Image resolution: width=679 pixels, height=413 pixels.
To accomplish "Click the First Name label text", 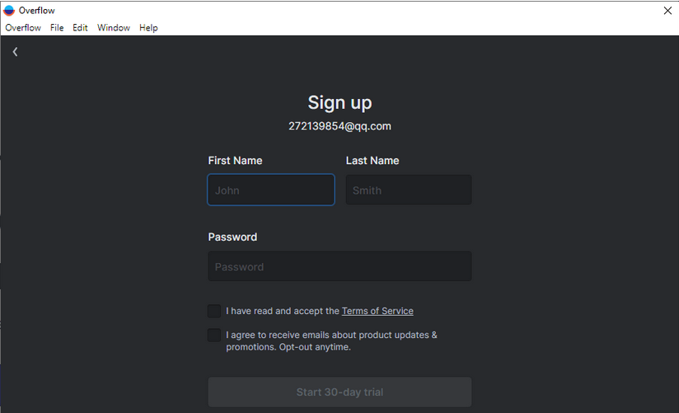I will click(235, 161).
